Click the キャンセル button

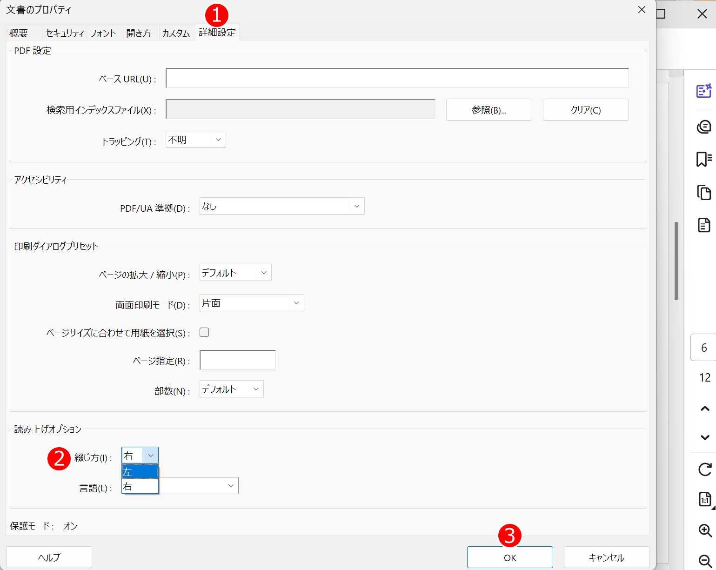coord(607,557)
